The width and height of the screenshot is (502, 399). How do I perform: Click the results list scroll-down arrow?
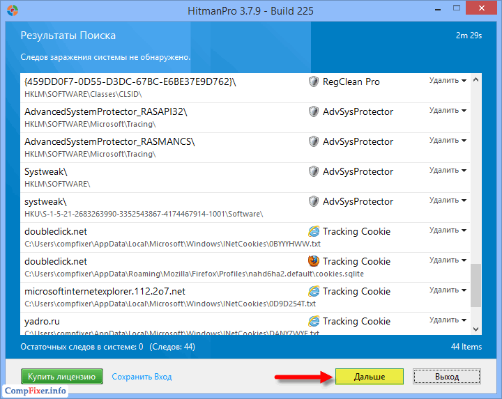point(476,329)
